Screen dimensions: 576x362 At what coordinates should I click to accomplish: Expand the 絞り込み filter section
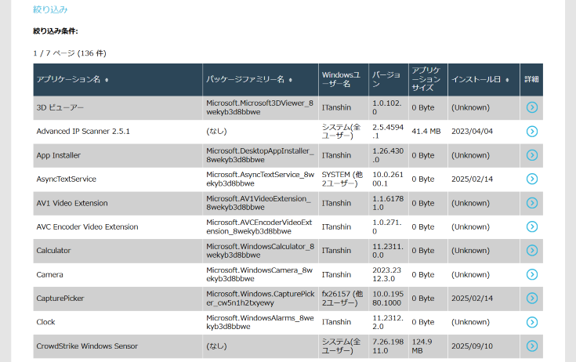coord(50,9)
